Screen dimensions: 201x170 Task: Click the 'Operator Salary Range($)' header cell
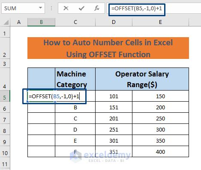142,79
